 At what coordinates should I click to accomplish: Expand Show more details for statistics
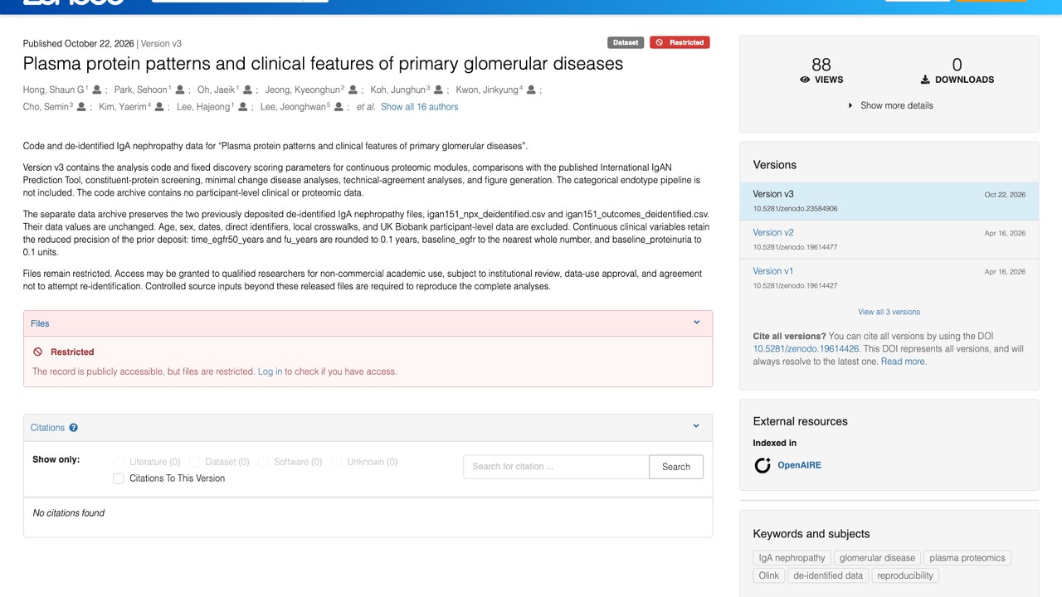click(x=889, y=105)
